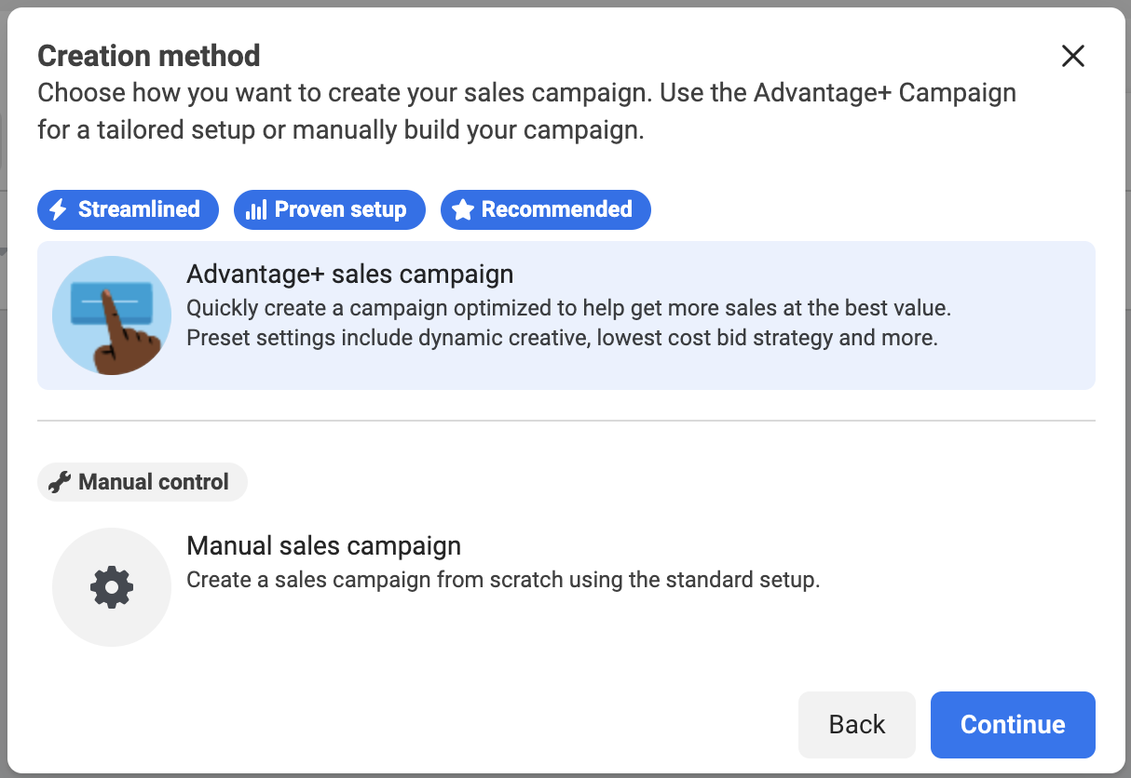1131x778 pixels.
Task: Click the gear icon for Manual campaign
Action: click(112, 587)
